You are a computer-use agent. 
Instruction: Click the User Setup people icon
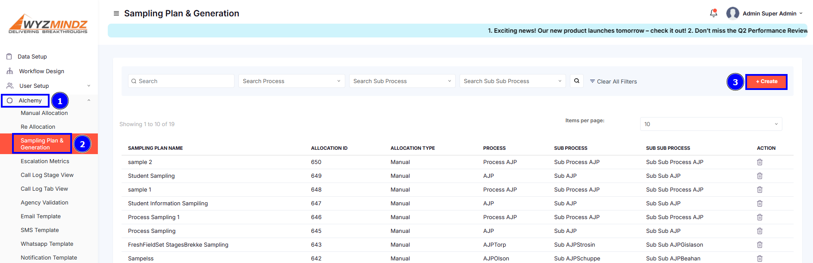pyautogui.click(x=9, y=86)
